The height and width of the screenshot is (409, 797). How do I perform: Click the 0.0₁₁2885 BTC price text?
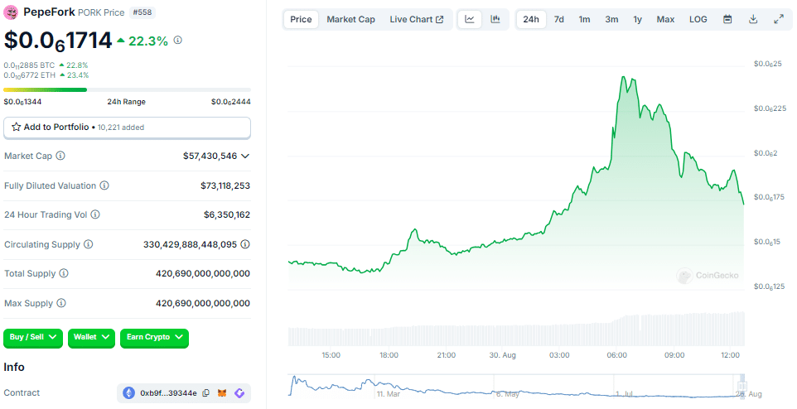tap(29, 65)
